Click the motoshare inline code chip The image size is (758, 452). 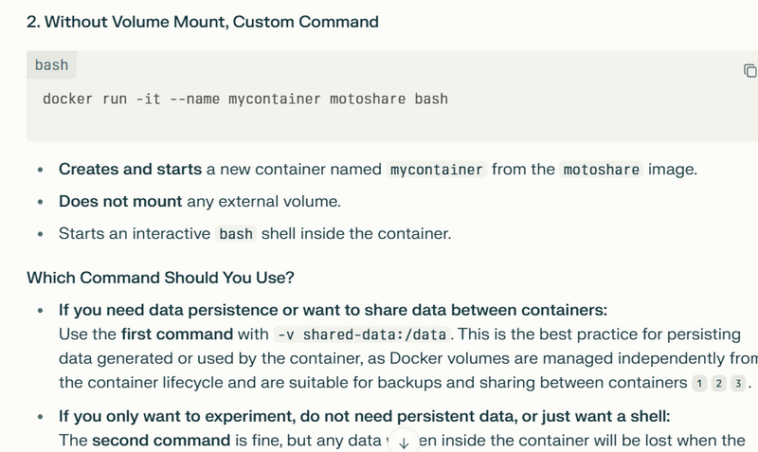click(602, 170)
